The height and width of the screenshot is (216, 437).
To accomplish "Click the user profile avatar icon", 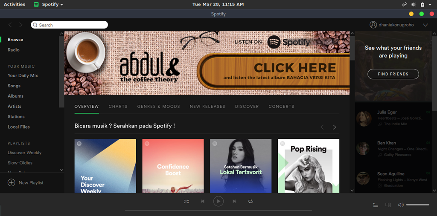I will (373, 25).
